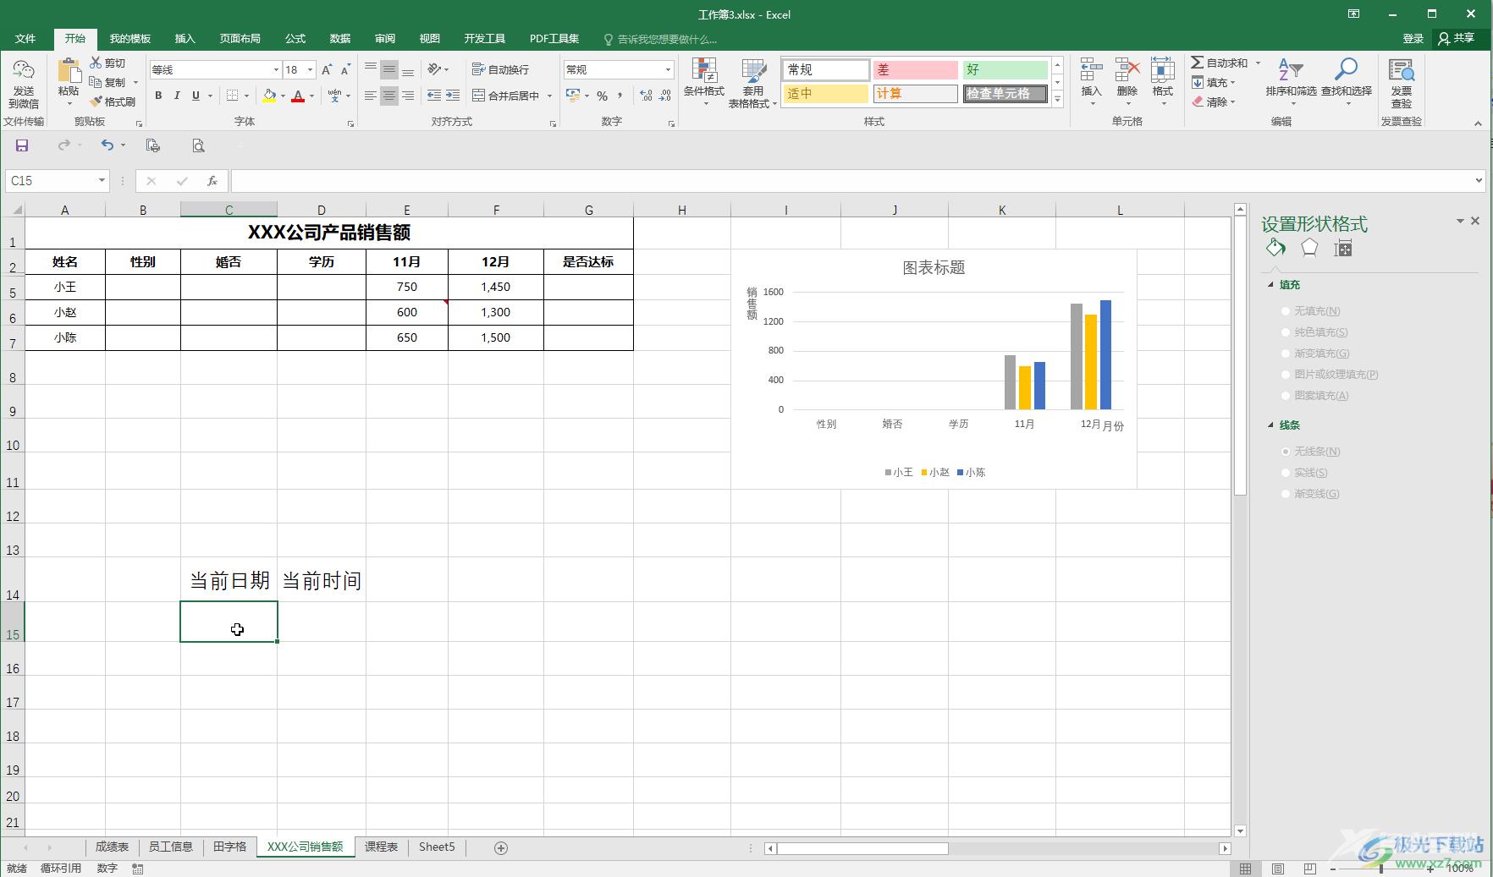Screen dimensions: 1493x877
Task: Expand the Name Box dropdown
Action: tap(102, 180)
